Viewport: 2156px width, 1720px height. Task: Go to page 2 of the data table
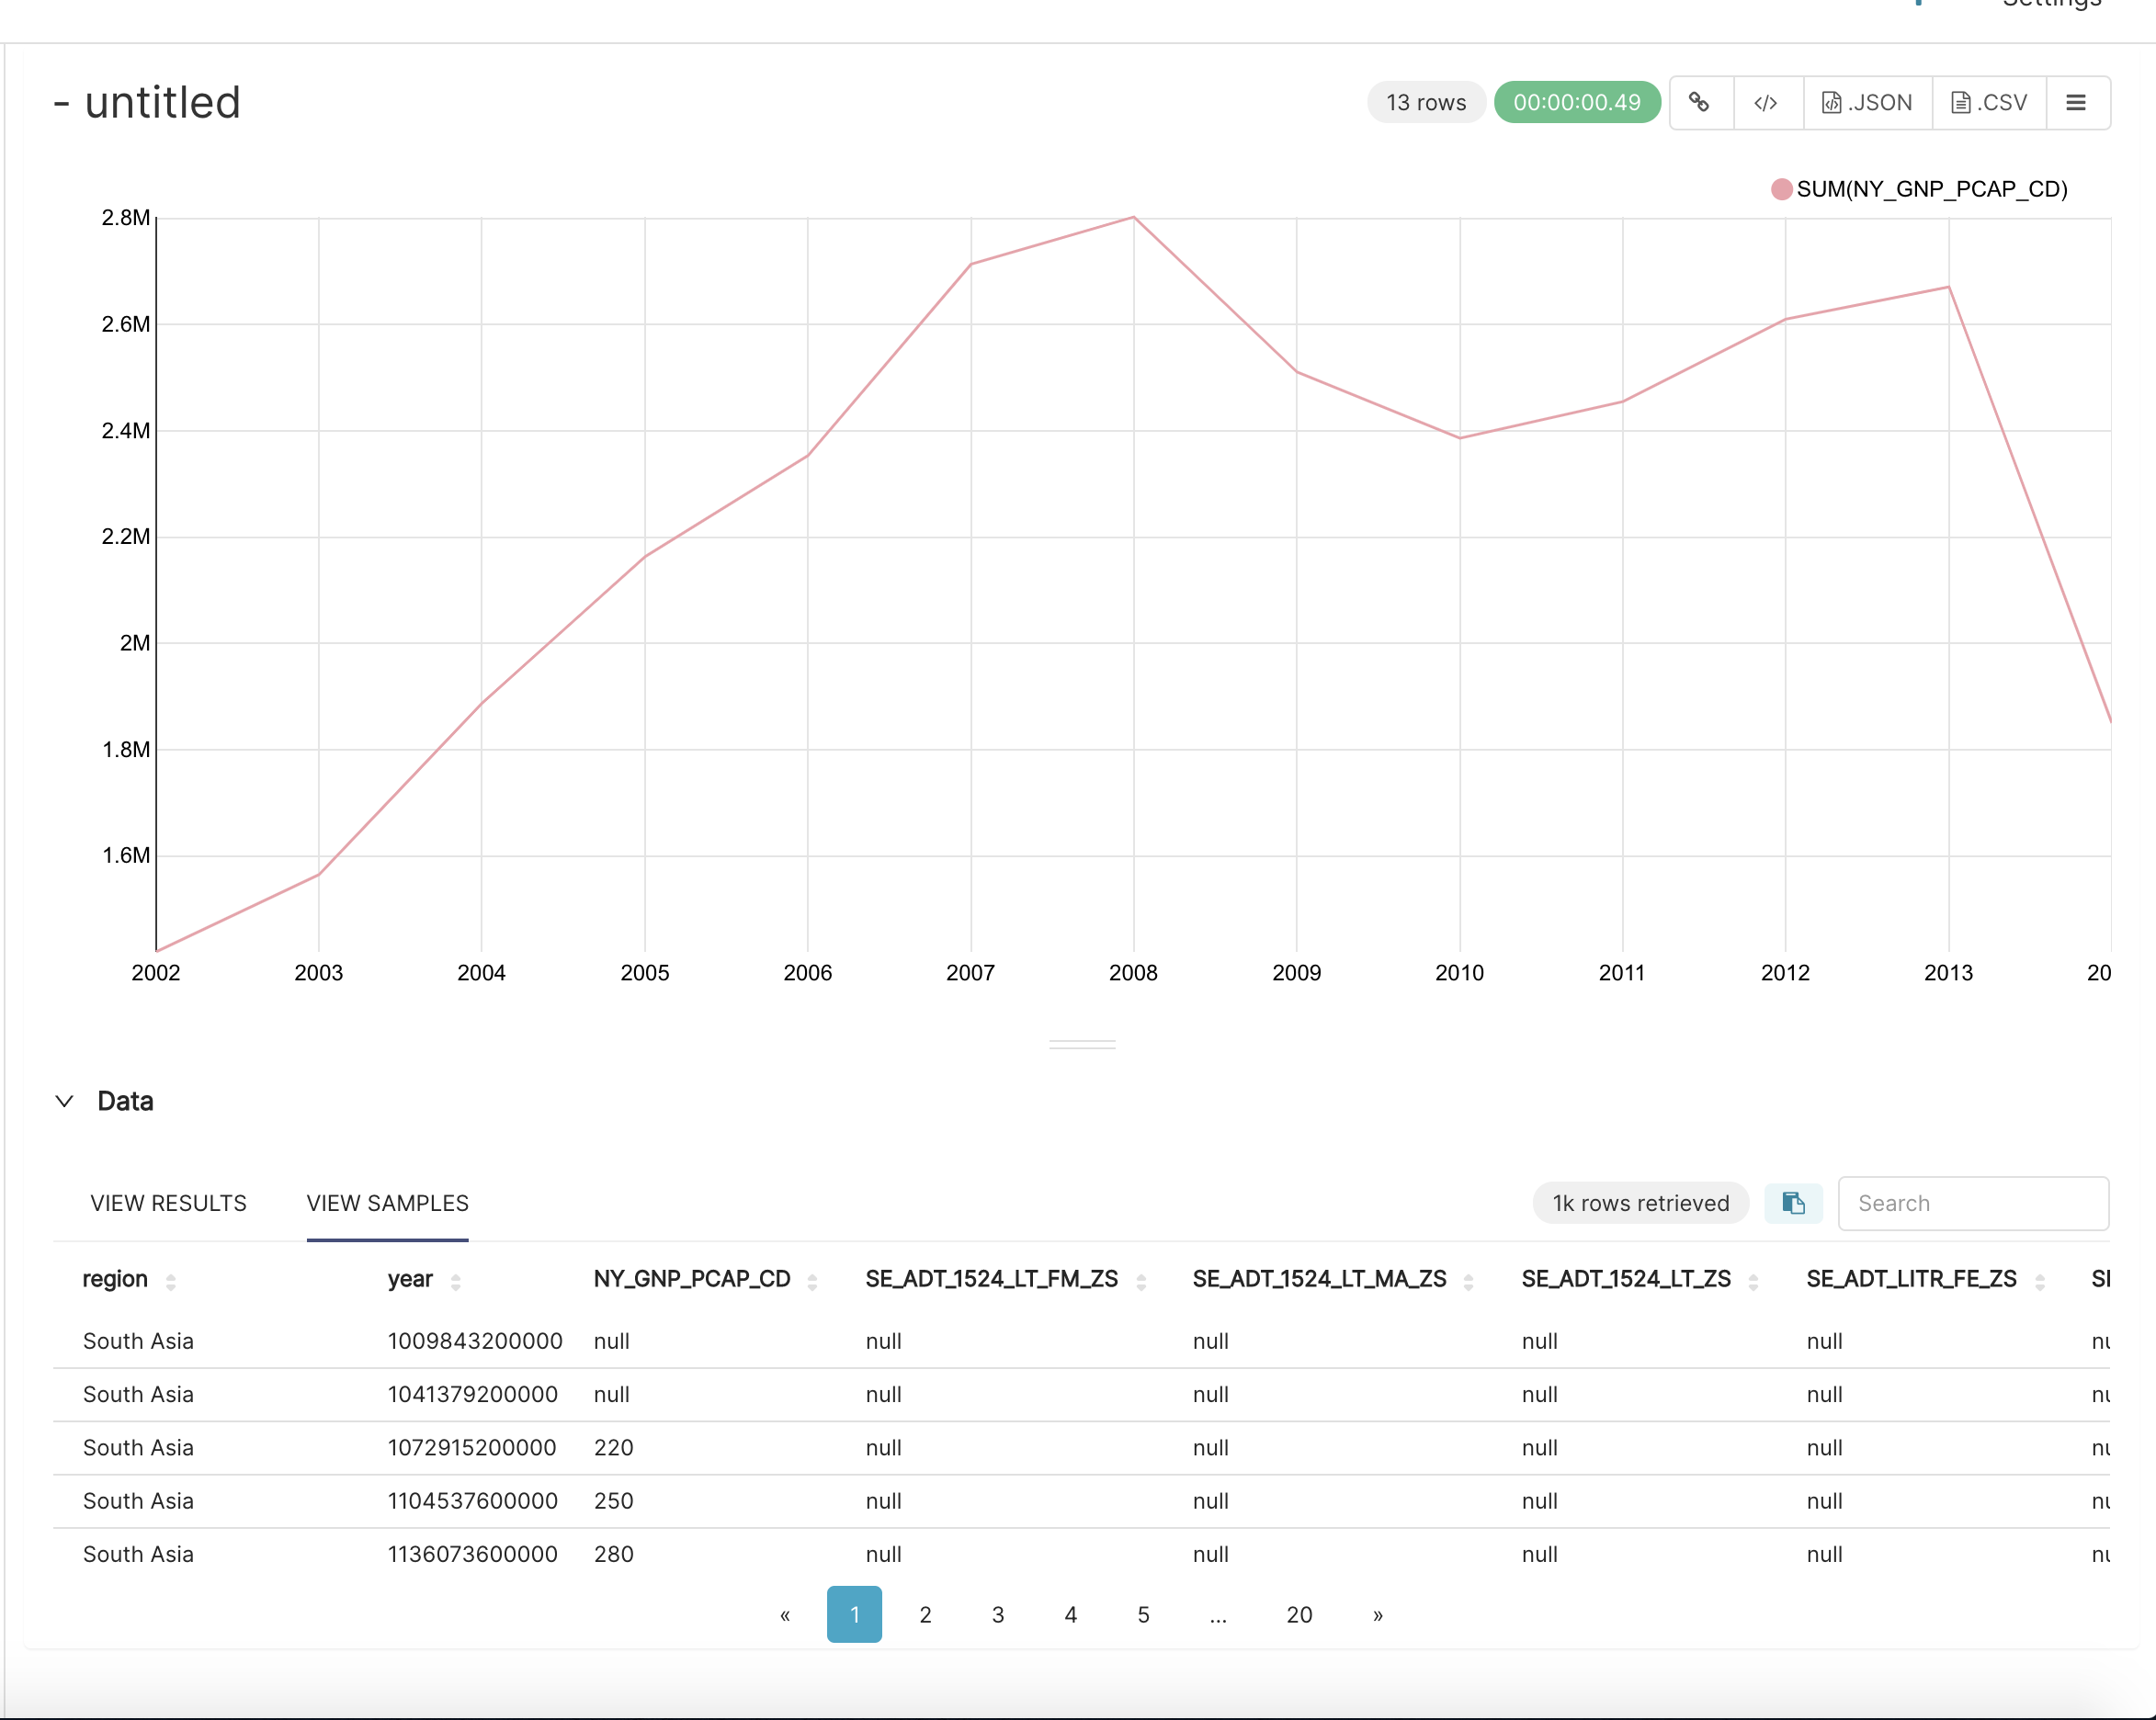[x=925, y=1614]
